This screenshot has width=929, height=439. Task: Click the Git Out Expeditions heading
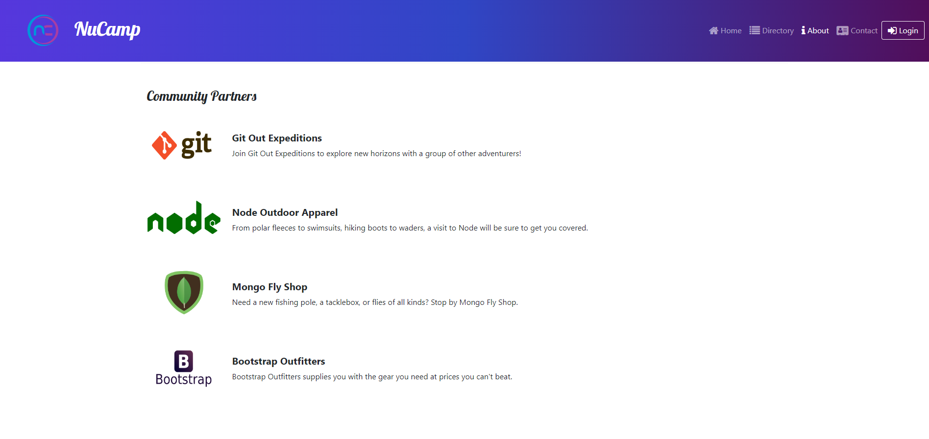(277, 138)
